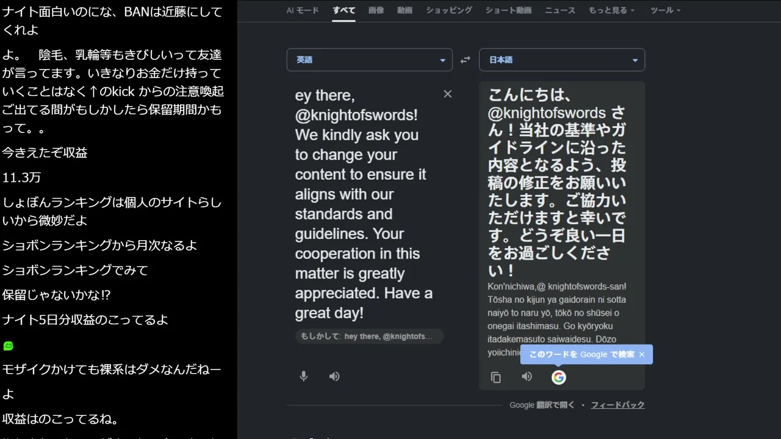The width and height of the screenshot is (781, 439).
Task: Open the ツール dropdown
Action: (x=665, y=10)
